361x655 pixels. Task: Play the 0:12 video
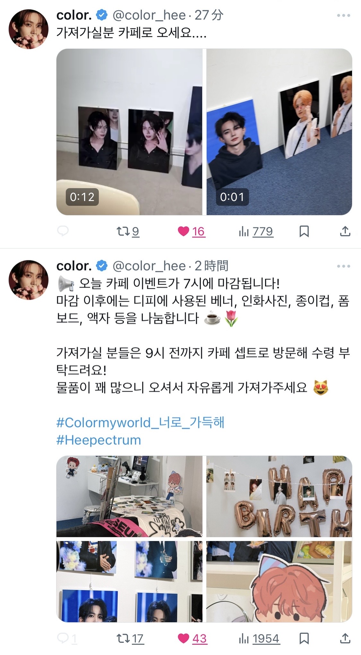(129, 132)
